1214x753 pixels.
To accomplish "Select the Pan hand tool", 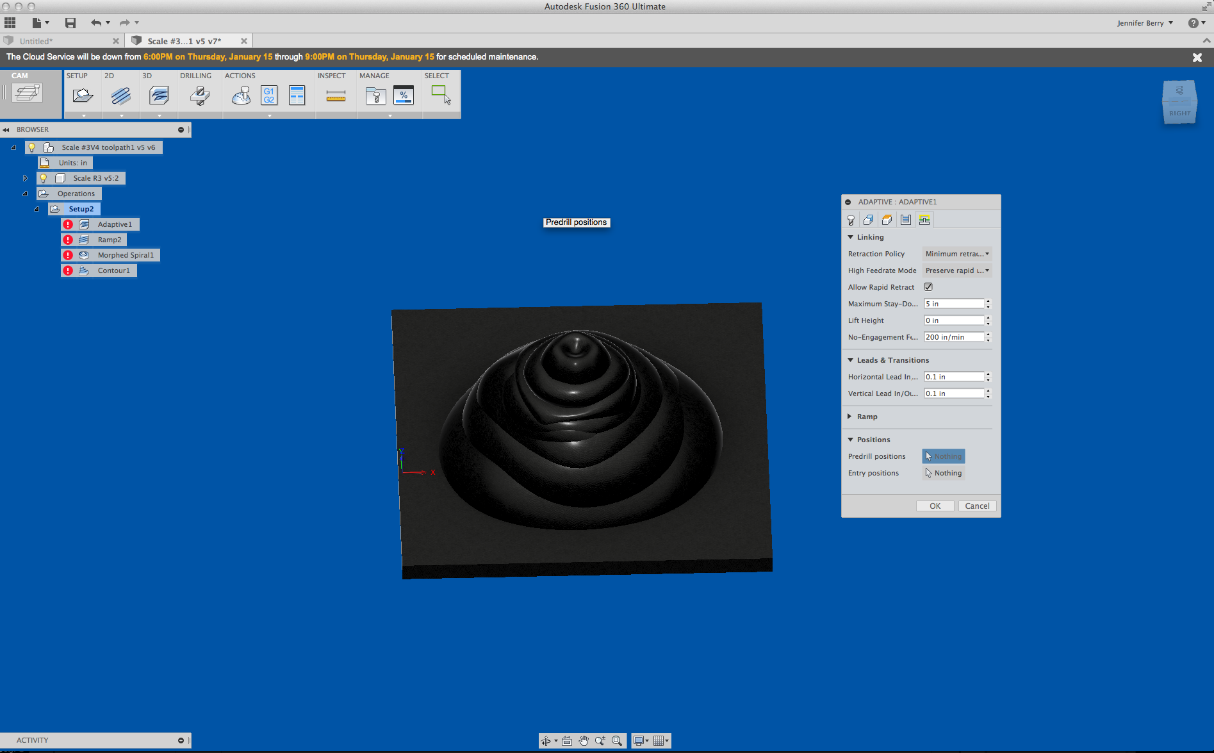I will (584, 741).
